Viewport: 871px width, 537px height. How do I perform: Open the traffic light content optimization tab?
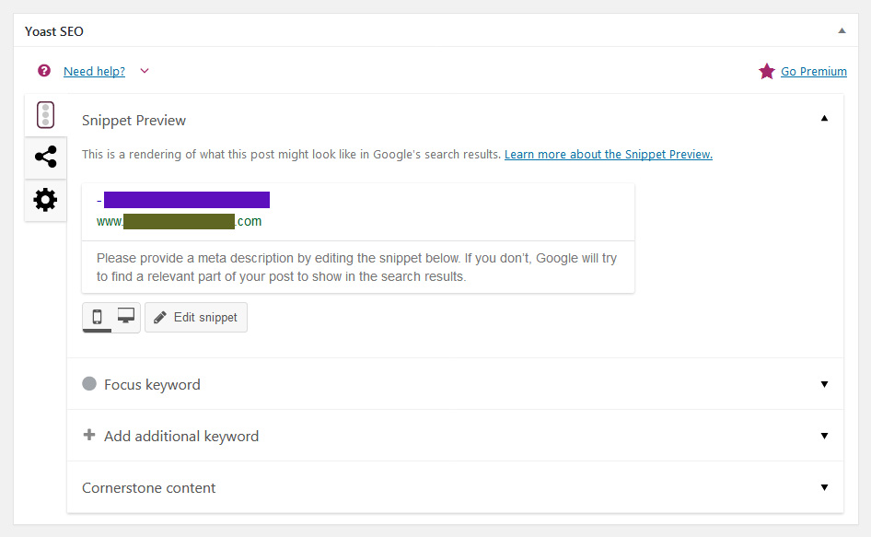pyautogui.click(x=45, y=115)
